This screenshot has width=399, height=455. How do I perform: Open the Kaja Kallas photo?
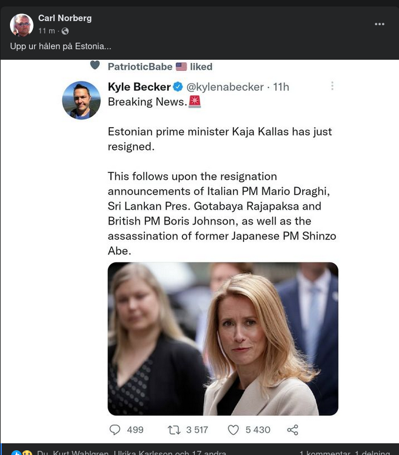pos(223,338)
